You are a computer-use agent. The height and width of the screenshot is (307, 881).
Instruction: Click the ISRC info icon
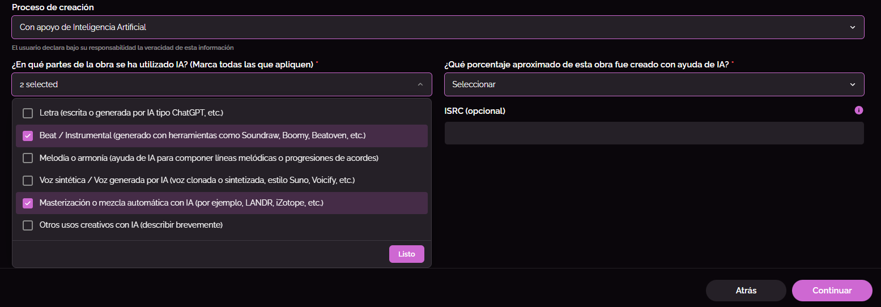click(x=859, y=110)
